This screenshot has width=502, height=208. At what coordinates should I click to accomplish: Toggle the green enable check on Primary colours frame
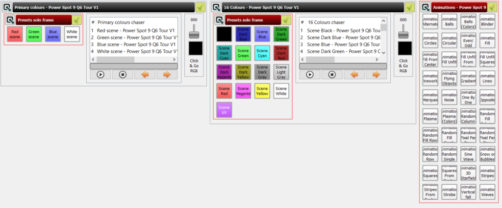[200, 7]
